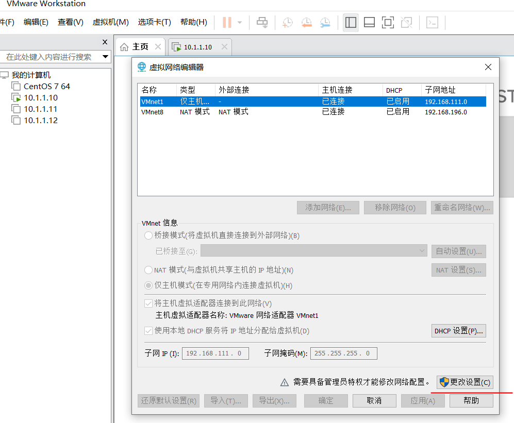Image resolution: width=514 pixels, height=423 pixels.
Task: Click the Unity mode toolbar icon
Action: (x=406, y=23)
